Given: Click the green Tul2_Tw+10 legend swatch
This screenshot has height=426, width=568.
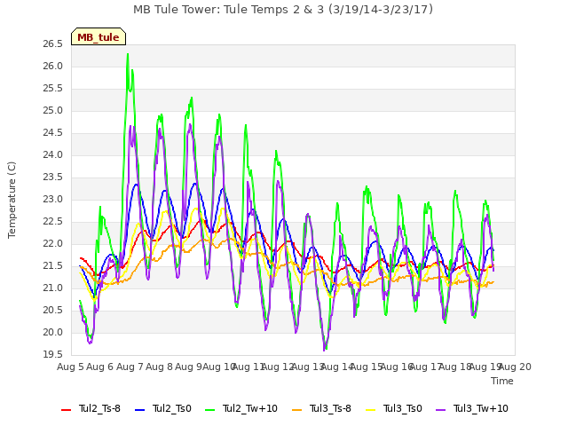Looking at the screenshot, I should tap(210, 410).
